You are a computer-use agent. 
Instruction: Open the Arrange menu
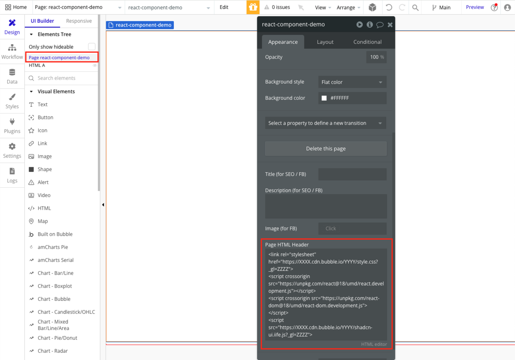pyautogui.click(x=348, y=7)
